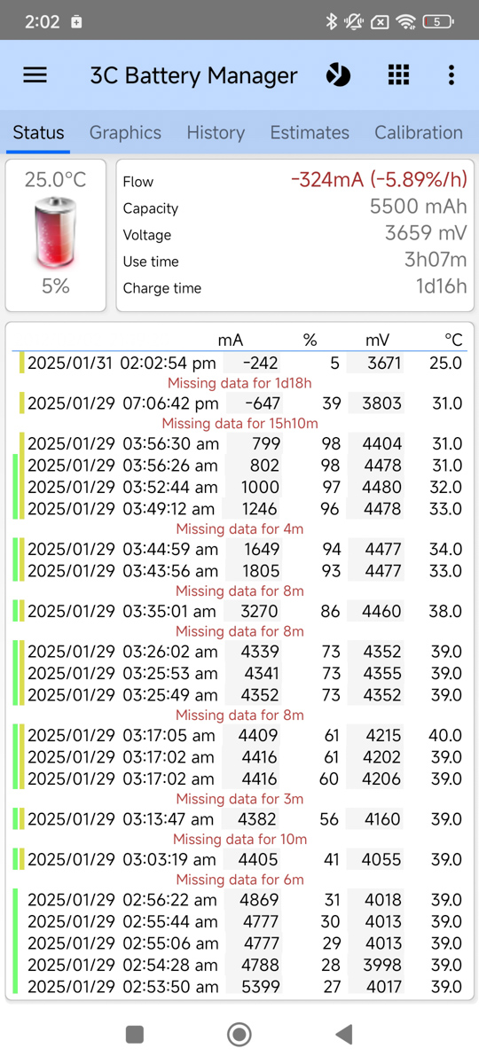Select the 03:25:53 am log row
Screen dimensions: 479x1064
tap(239, 674)
